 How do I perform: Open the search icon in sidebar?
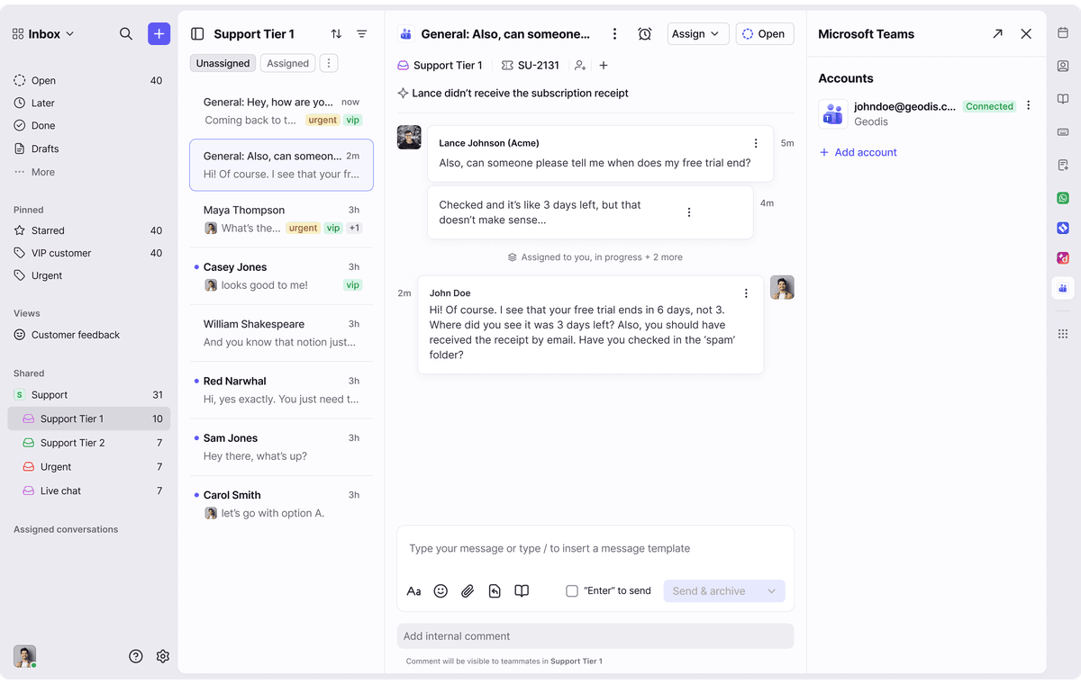(126, 34)
